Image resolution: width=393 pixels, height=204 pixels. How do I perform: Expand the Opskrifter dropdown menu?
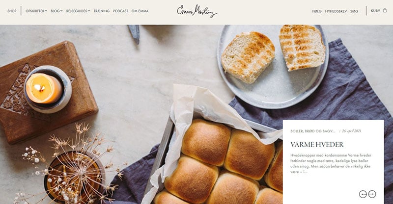[x=36, y=11]
